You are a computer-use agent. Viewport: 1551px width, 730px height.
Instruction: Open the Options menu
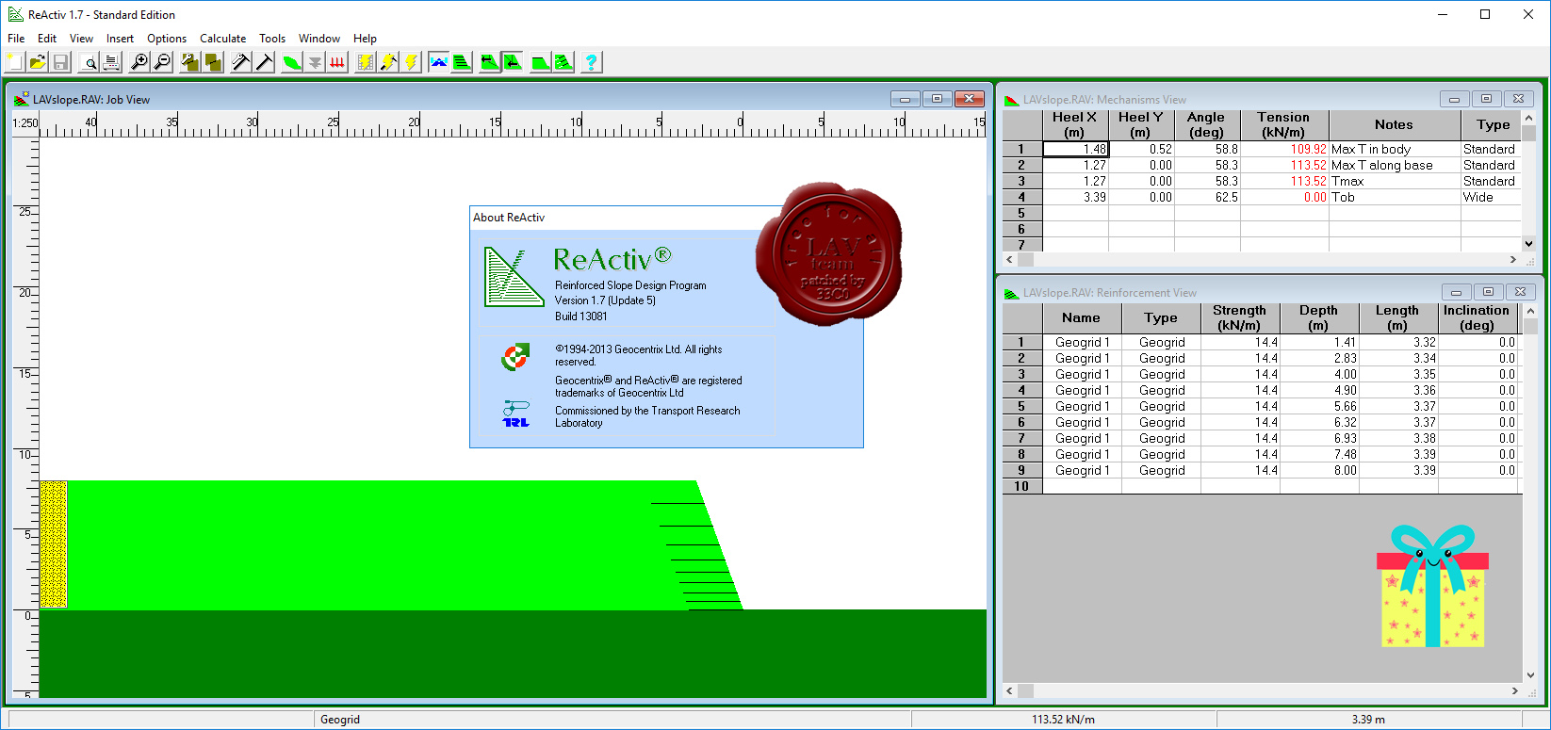tap(167, 39)
